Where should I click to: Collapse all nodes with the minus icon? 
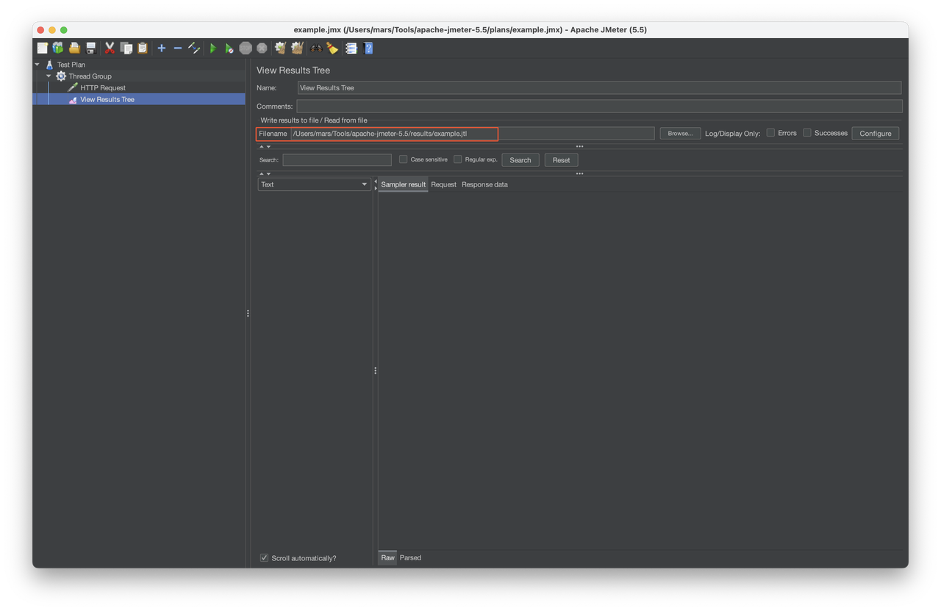click(178, 48)
